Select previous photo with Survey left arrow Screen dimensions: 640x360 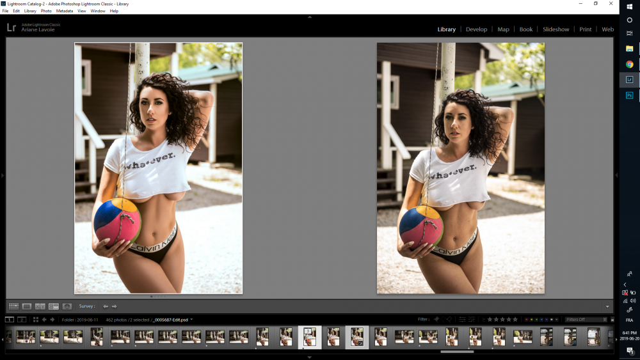(106, 306)
